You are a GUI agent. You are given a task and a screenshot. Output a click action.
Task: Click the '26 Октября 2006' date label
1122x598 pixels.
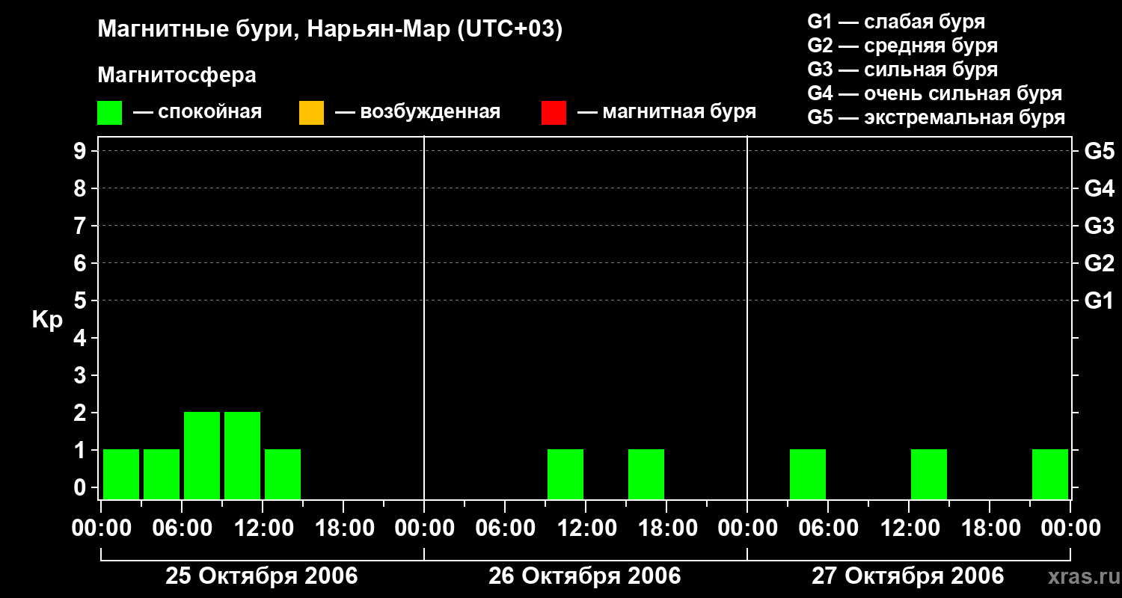[x=585, y=576]
